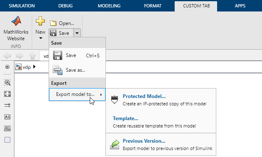The width and height of the screenshot is (262, 157).
Task: Click "Export model to previous version of Simulink" text
Action: [168, 148]
